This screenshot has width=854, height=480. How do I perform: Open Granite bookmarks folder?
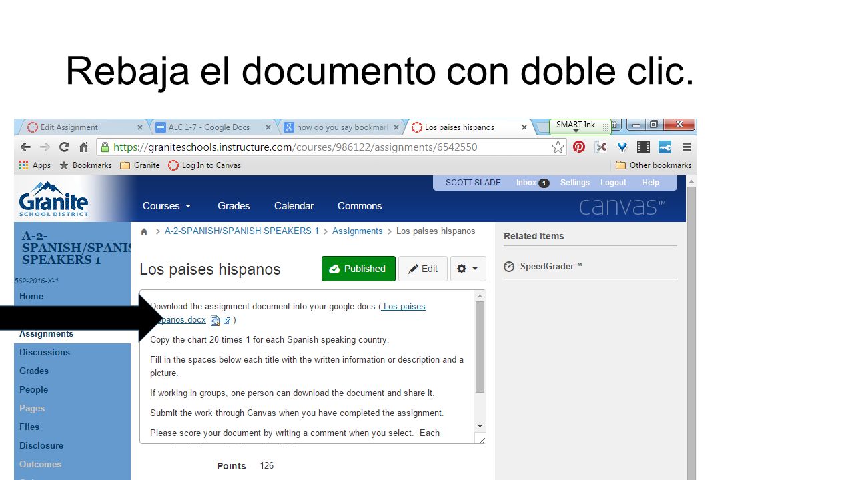tap(140, 165)
